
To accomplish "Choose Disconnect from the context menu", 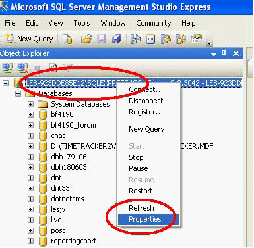I will click(x=148, y=101).
